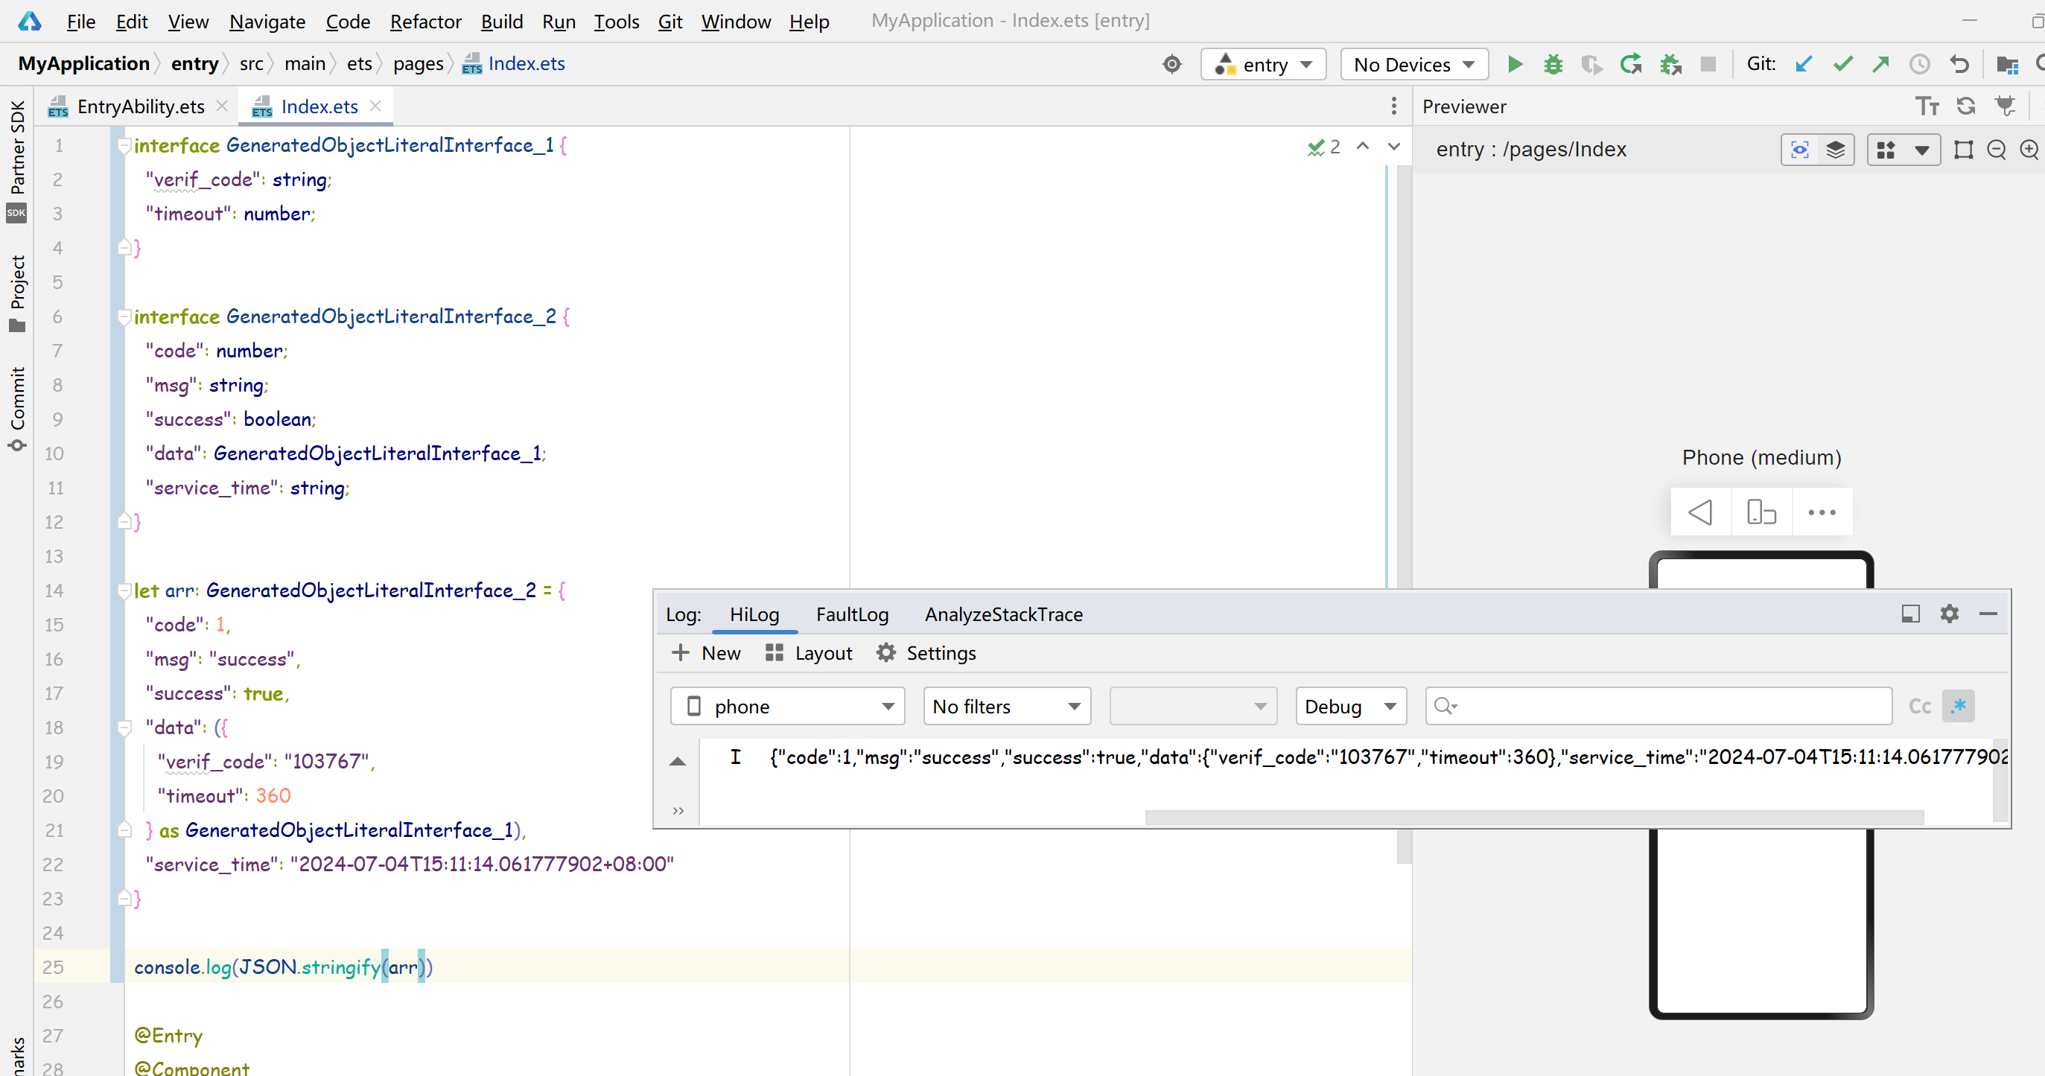Zoom in the Previewer
Screen dimensions: 2045x1076
tap(2029, 149)
